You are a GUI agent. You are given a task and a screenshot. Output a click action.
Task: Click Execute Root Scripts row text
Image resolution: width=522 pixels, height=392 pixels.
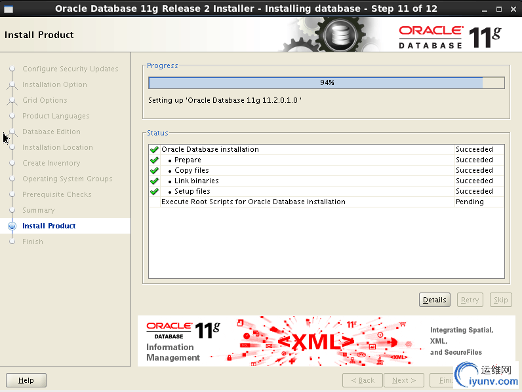(253, 202)
